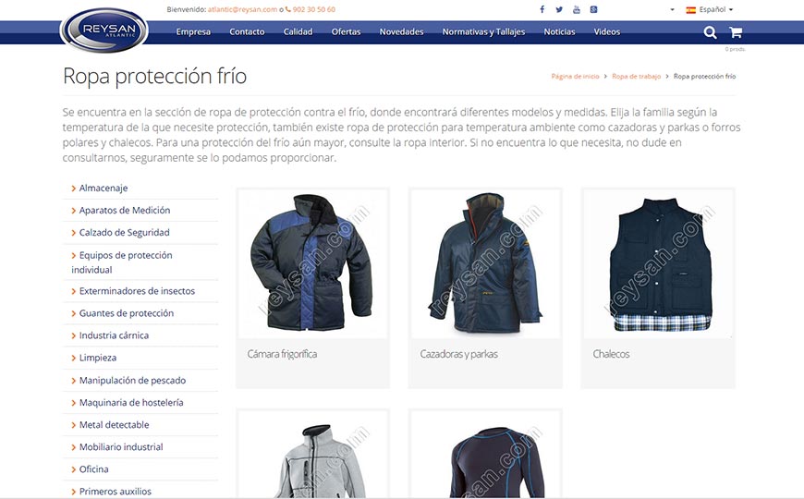Click the Cazadoras y parkas jacket image
The width and height of the screenshot is (804, 499).
(x=485, y=263)
